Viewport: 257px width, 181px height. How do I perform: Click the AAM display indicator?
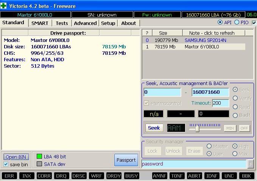176,128
